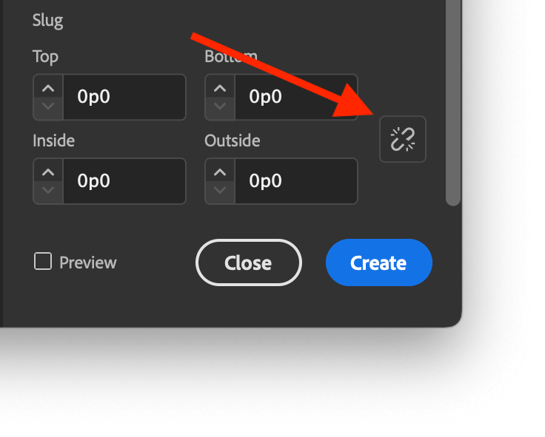
Task: Click the Close button
Action: [249, 262]
